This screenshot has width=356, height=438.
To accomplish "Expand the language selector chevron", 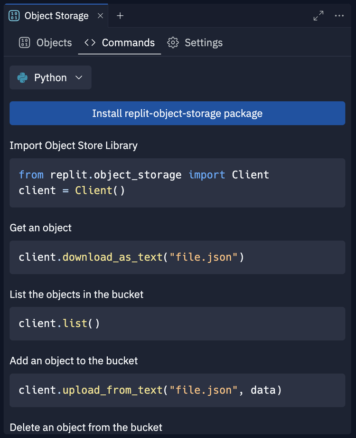I will (78, 77).
